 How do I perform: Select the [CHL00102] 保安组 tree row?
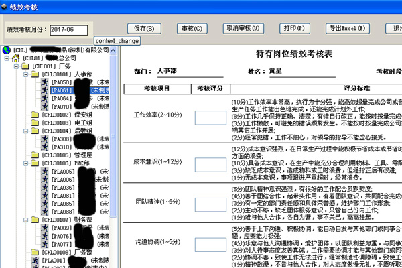pos(66,115)
